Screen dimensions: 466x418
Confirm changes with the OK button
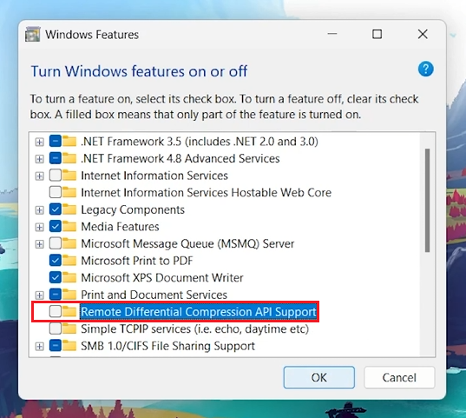318,377
